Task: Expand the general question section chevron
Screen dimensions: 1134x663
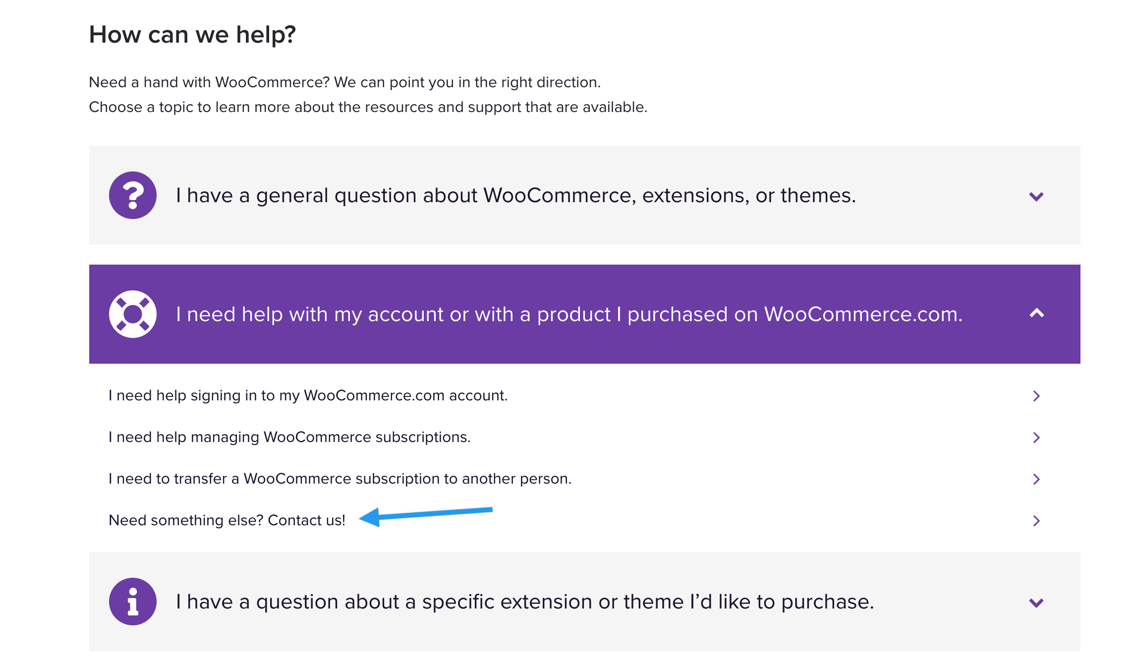Action: (1036, 197)
